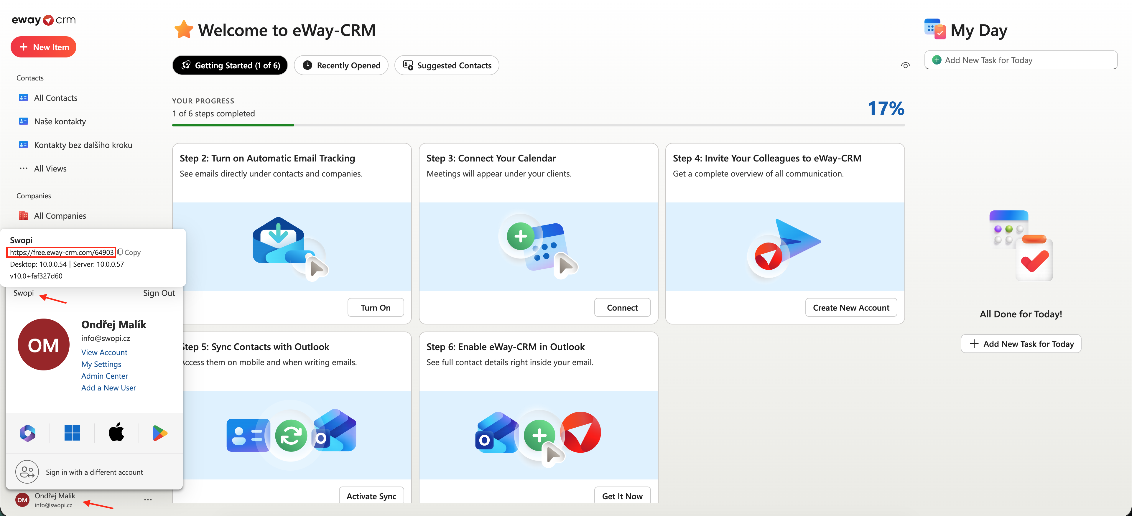Click the Windows download icon
This screenshot has width=1132, height=516.
pos(72,433)
